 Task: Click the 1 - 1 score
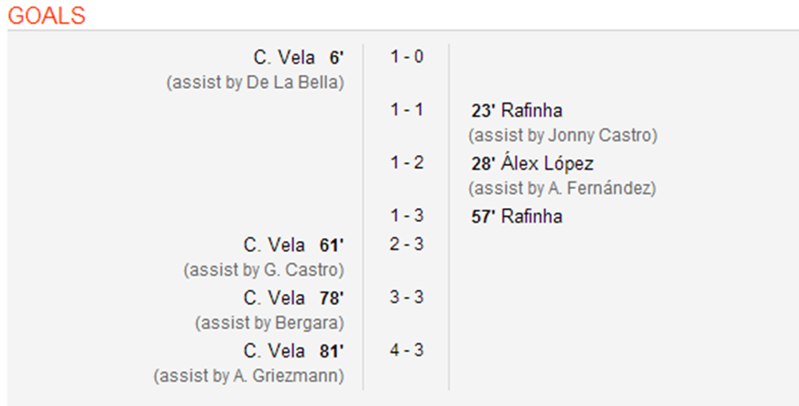407,110
